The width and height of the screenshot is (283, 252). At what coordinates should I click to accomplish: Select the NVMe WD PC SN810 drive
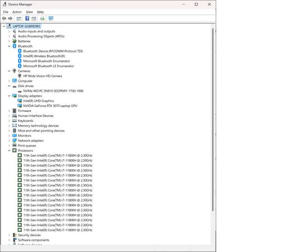pyautogui.click(x=53, y=91)
